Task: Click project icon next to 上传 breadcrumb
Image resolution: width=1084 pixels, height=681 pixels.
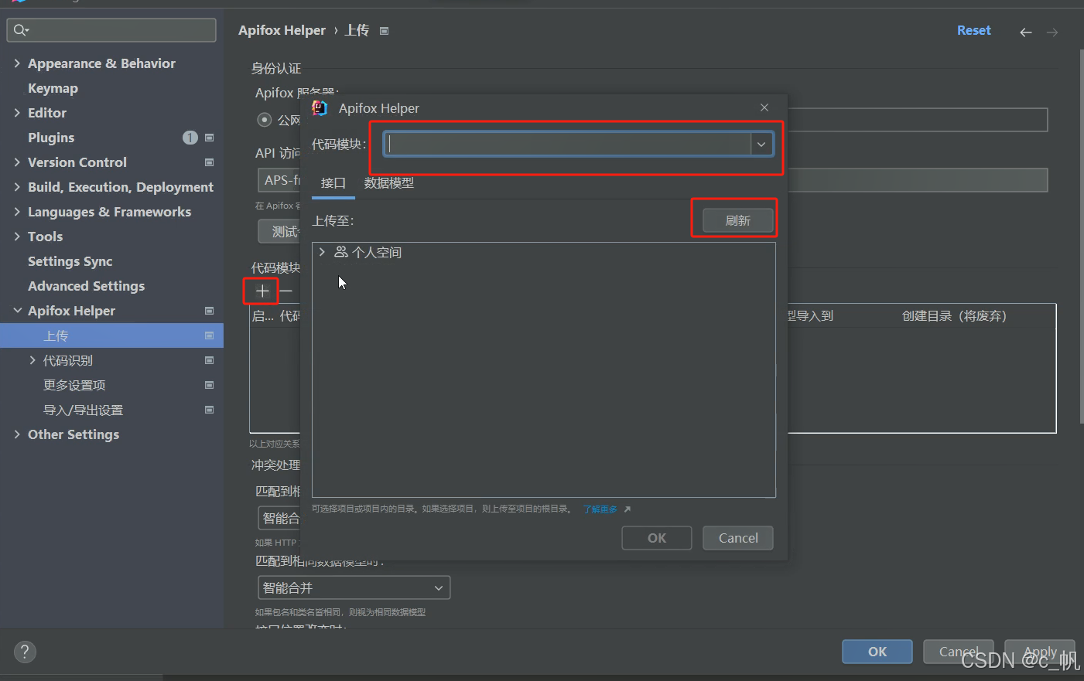Action: pyautogui.click(x=384, y=31)
